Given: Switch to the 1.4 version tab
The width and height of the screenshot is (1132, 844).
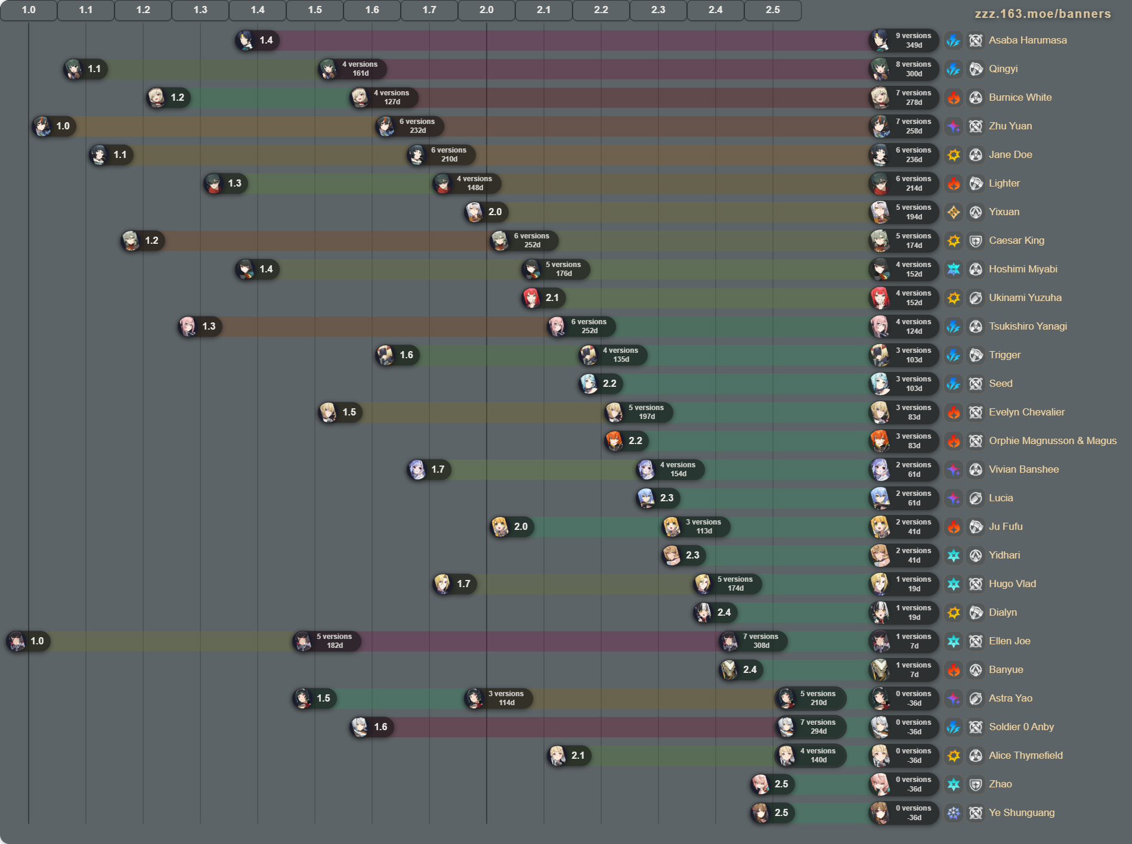Looking at the screenshot, I should point(258,10).
